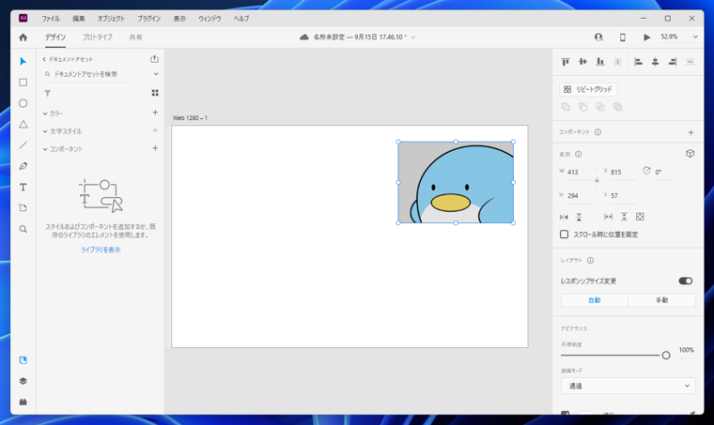Switch assets to grid view icon

point(155,93)
